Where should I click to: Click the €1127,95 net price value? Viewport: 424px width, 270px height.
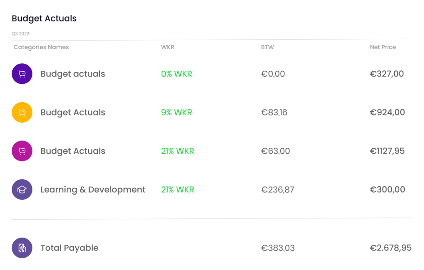pos(387,151)
